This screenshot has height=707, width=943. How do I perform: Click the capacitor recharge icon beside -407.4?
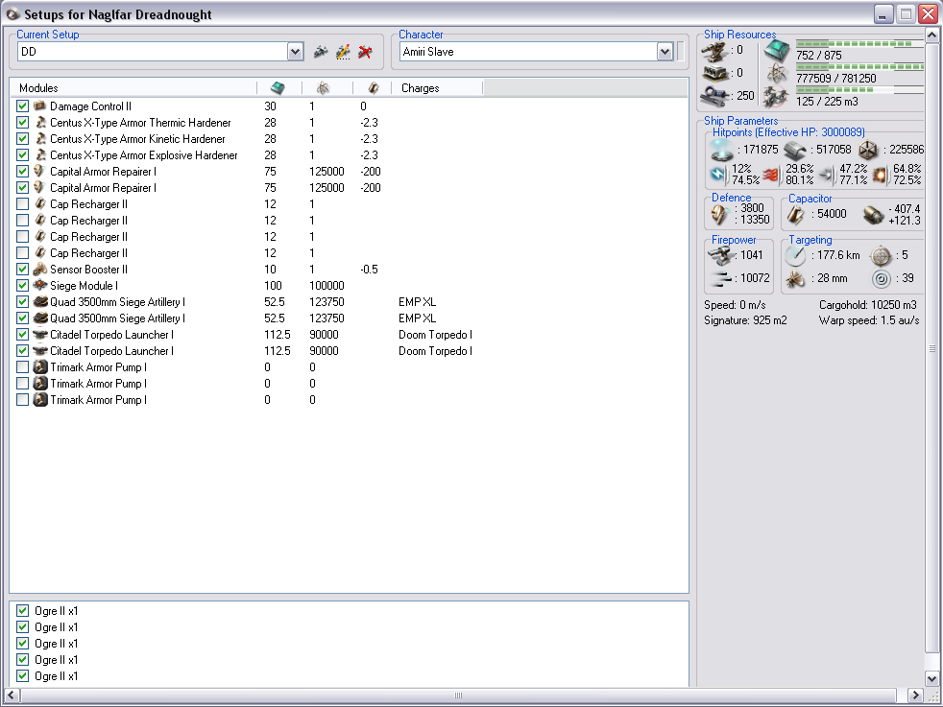pos(873,215)
